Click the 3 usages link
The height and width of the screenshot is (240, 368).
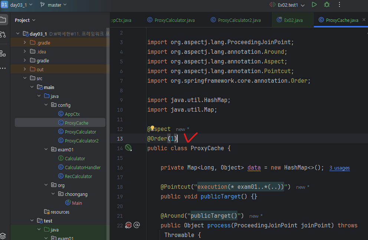339,168
